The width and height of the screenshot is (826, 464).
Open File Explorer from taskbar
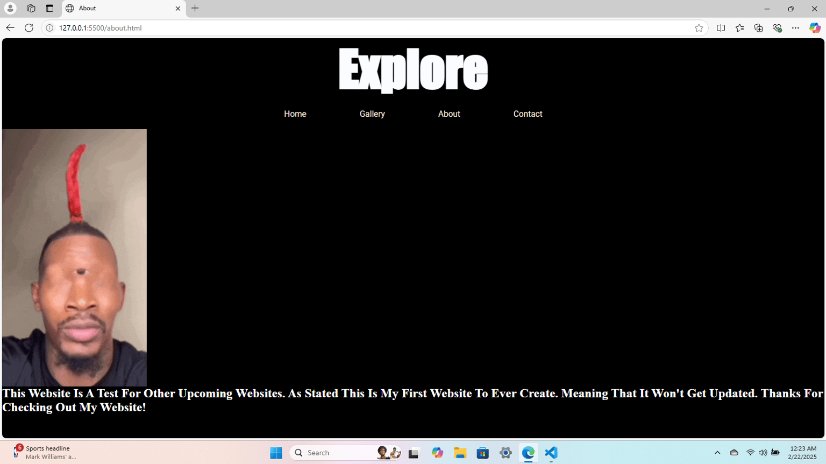point(460,453)
